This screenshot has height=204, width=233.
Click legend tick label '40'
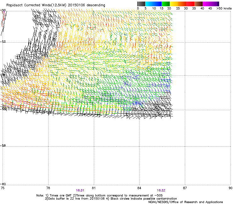(202, 8)
